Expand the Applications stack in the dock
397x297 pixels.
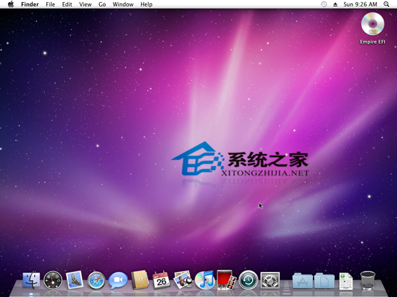pyautogui.click(x=302, y=280)
